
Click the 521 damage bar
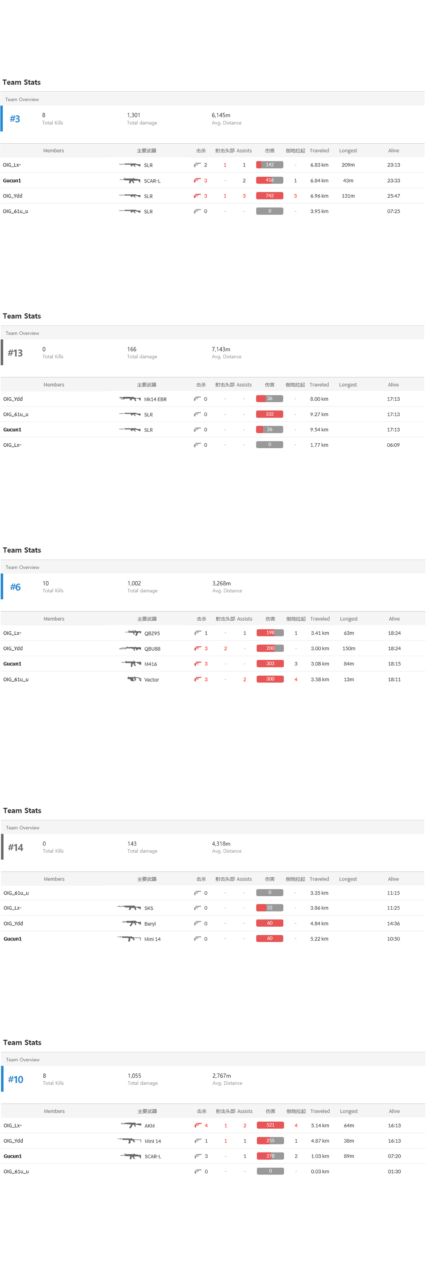coord(270,1125)
